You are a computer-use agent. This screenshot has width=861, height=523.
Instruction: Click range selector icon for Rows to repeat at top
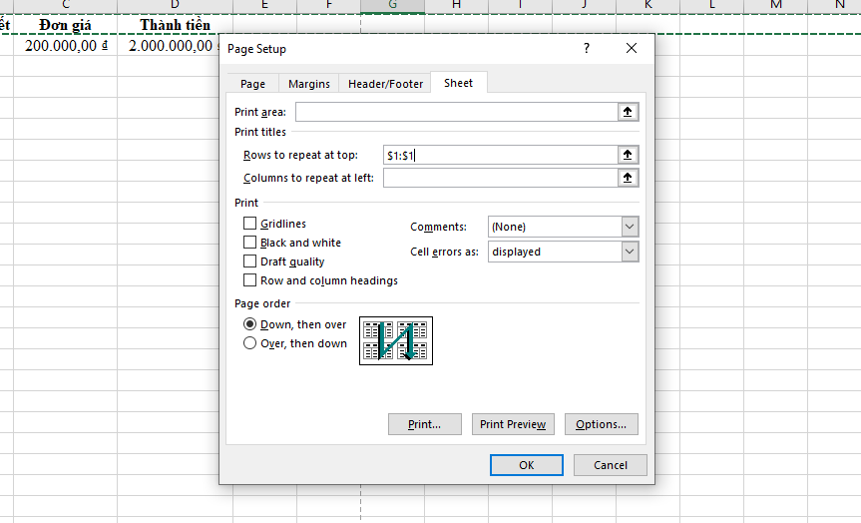pos(628,155)
